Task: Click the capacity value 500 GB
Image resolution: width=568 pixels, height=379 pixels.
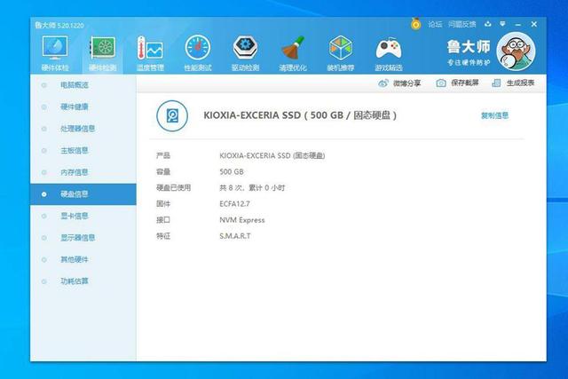Action: (232, 171)
